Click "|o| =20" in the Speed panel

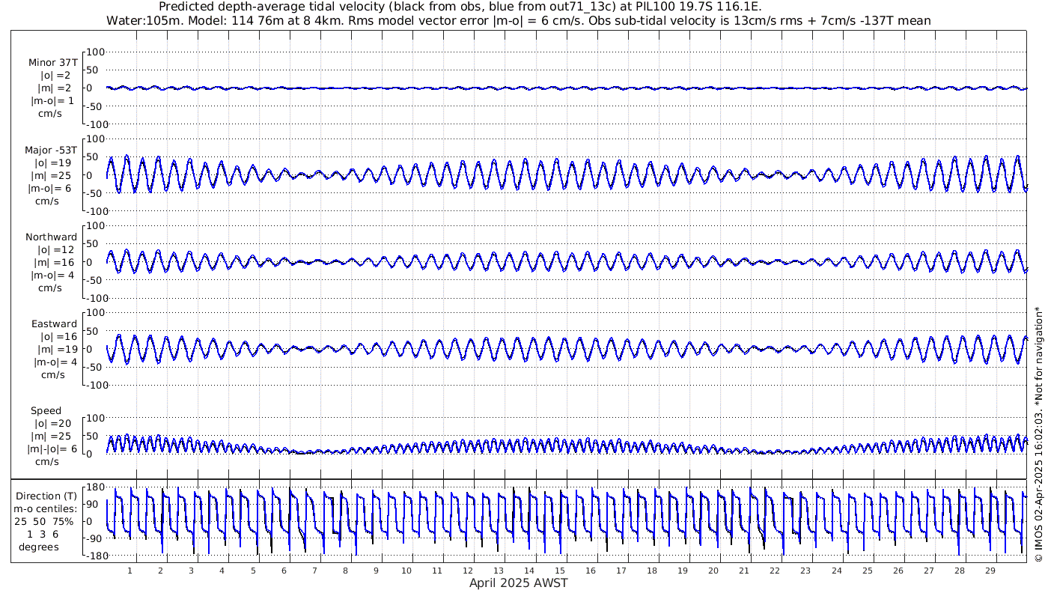click(52, 423)
